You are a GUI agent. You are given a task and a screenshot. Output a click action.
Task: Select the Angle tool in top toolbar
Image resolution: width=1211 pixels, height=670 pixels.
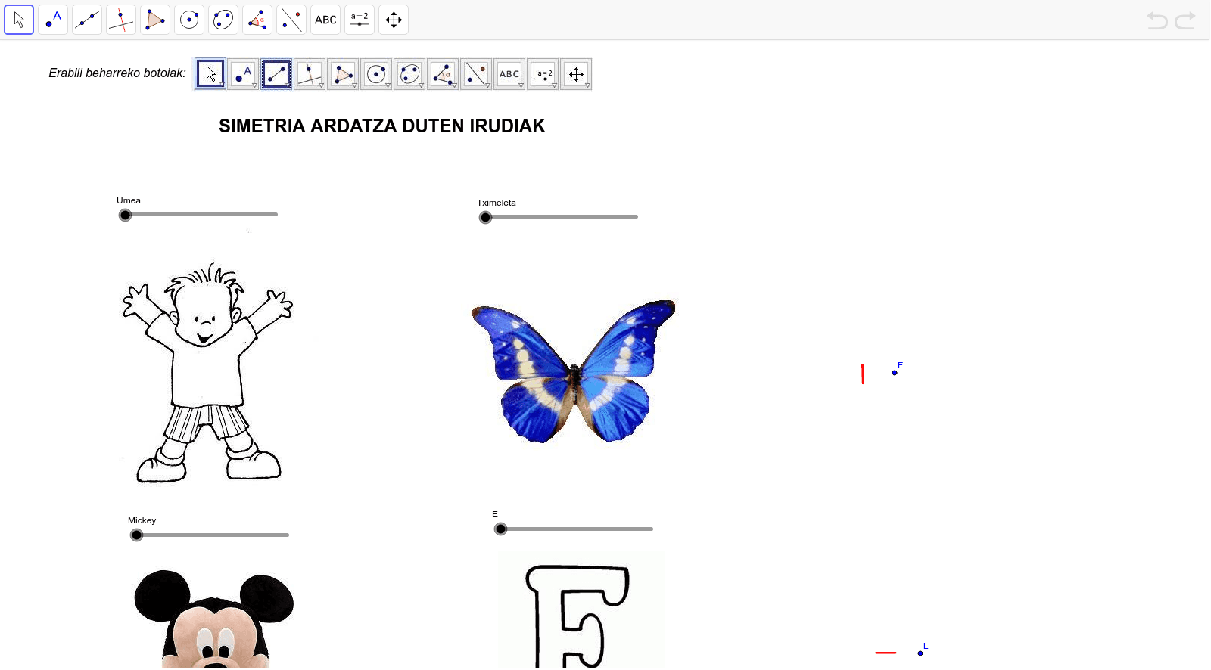[x=257, y=20]
